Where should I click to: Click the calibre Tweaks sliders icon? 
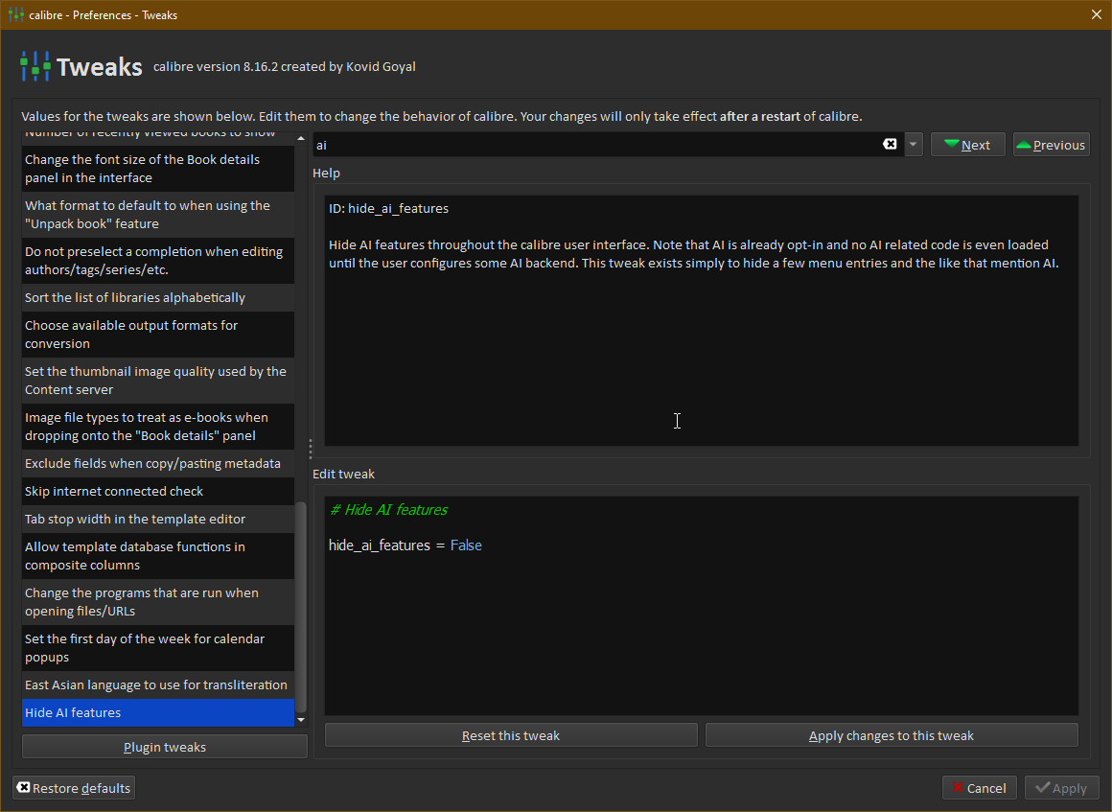tap(35, 67)
